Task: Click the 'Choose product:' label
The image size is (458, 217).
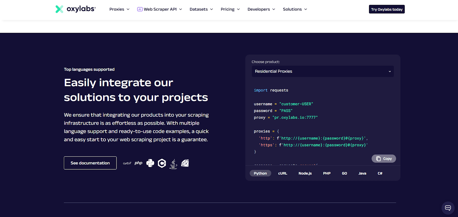Action: pyautogui.click(x=266, y=62)
